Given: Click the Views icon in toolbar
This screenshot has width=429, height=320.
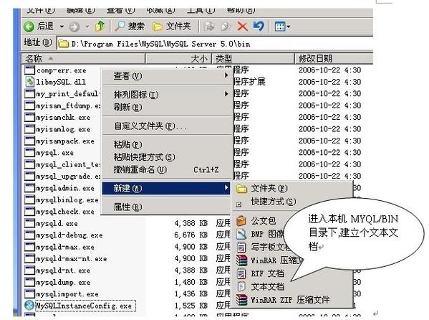Looking at the screenshot, I should pyautogui.click(x=280, y=27).
